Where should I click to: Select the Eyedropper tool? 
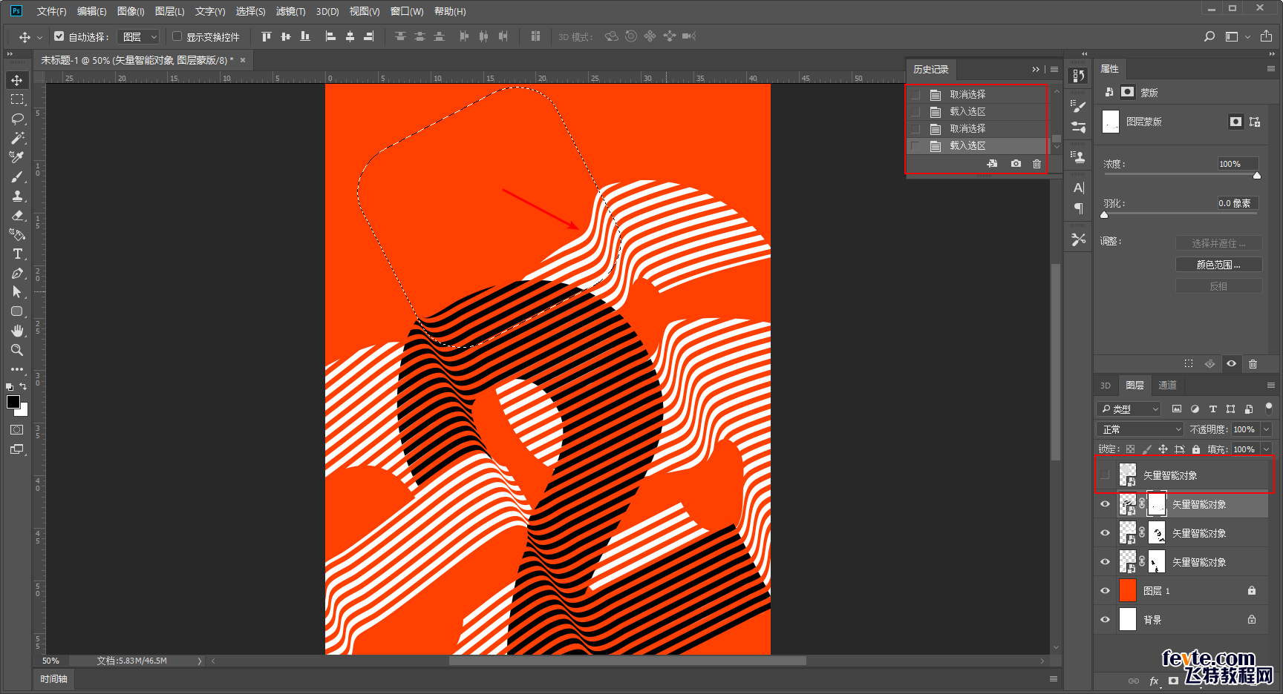[17, 157]
